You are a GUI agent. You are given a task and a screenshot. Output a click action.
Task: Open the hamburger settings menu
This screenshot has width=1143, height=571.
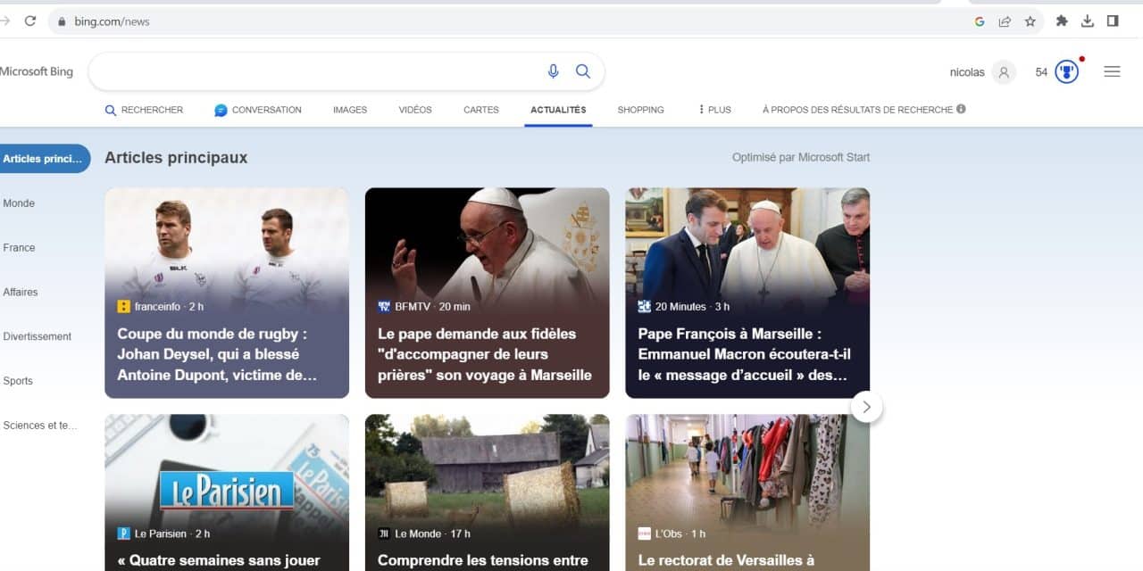pos(1112,72)
